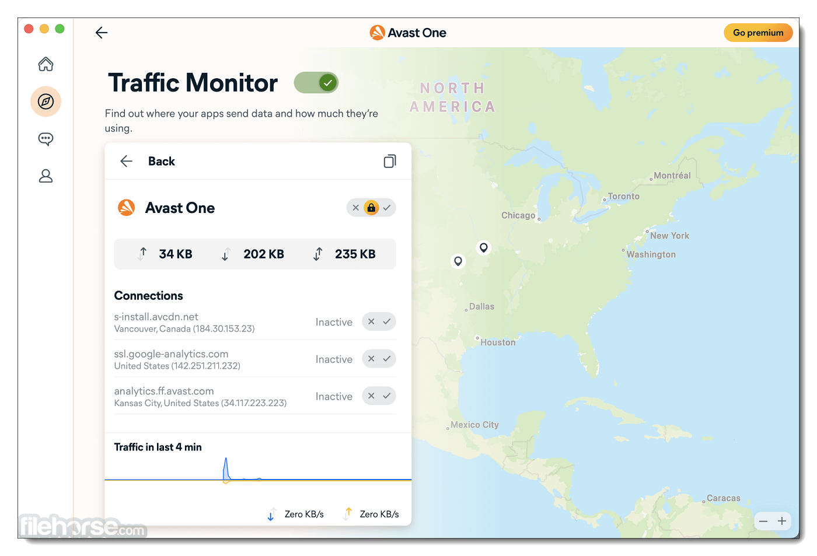Screen dimensions: 817x556
Task: Click the download arrow icon beside 202 KB
Action: (x=225, y=254)
